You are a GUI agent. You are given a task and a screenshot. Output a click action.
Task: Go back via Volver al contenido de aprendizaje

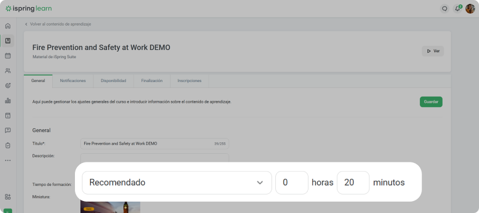[x=58, y=24]
